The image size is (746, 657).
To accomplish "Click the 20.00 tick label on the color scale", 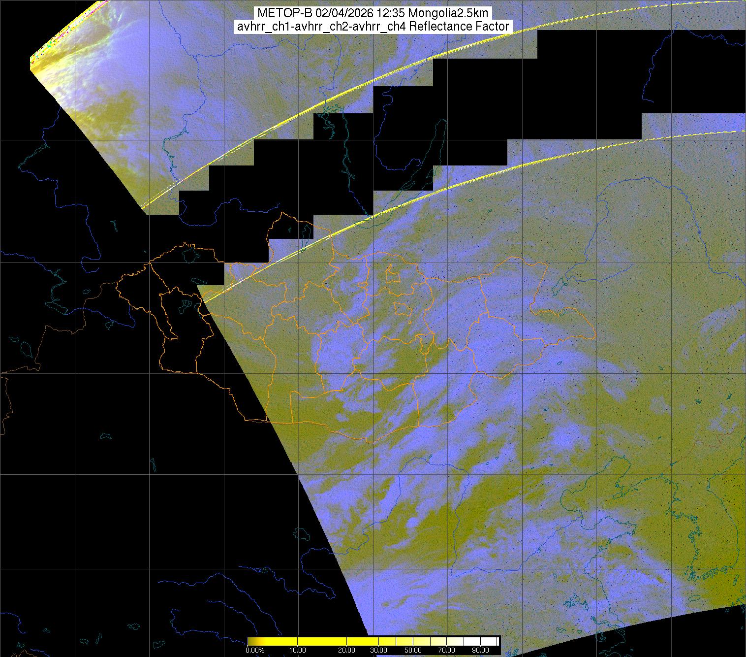I will tap(347, 651).
